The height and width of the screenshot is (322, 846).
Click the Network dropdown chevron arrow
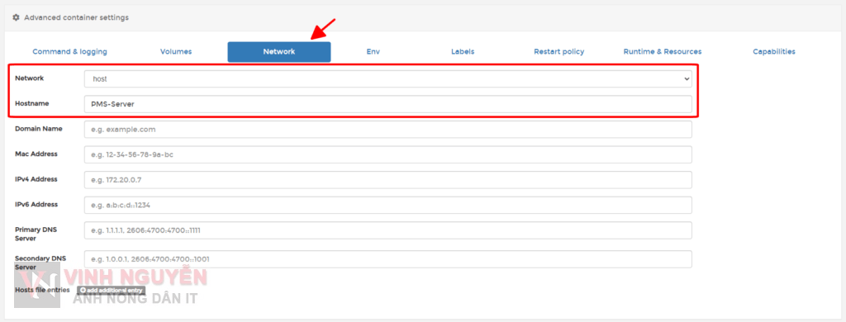[687, 78]
